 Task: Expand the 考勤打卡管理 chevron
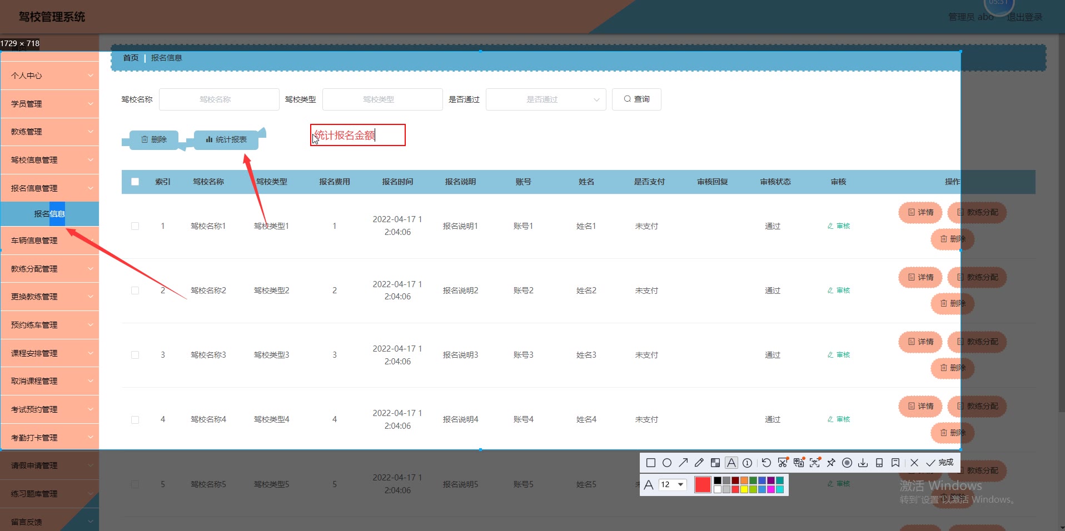click(91, 438)
